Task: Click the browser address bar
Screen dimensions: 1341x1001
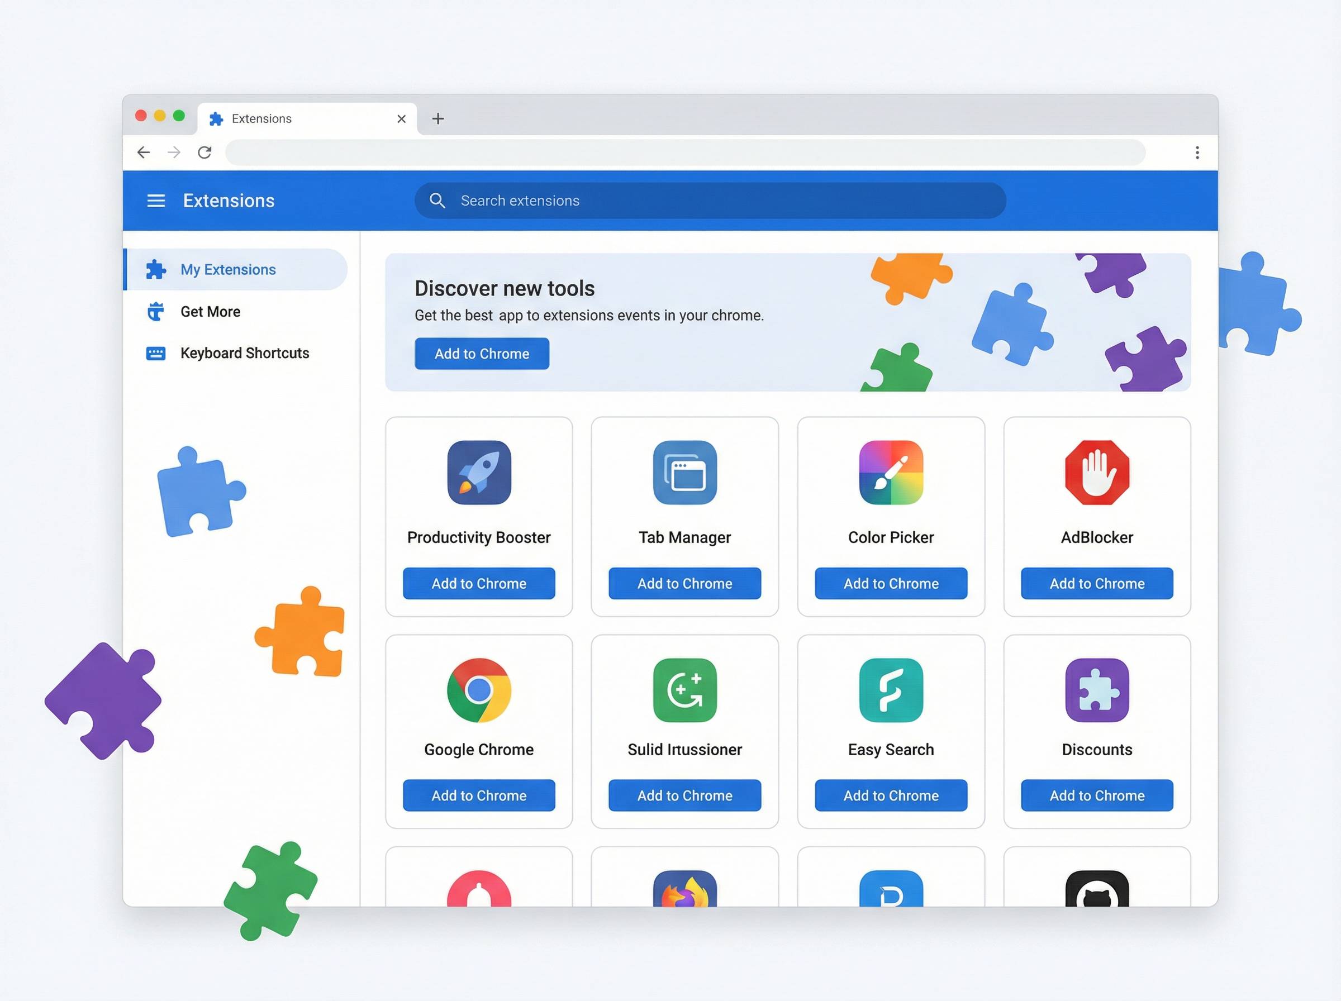Action: pyautogui.click(x=684, y=152)
